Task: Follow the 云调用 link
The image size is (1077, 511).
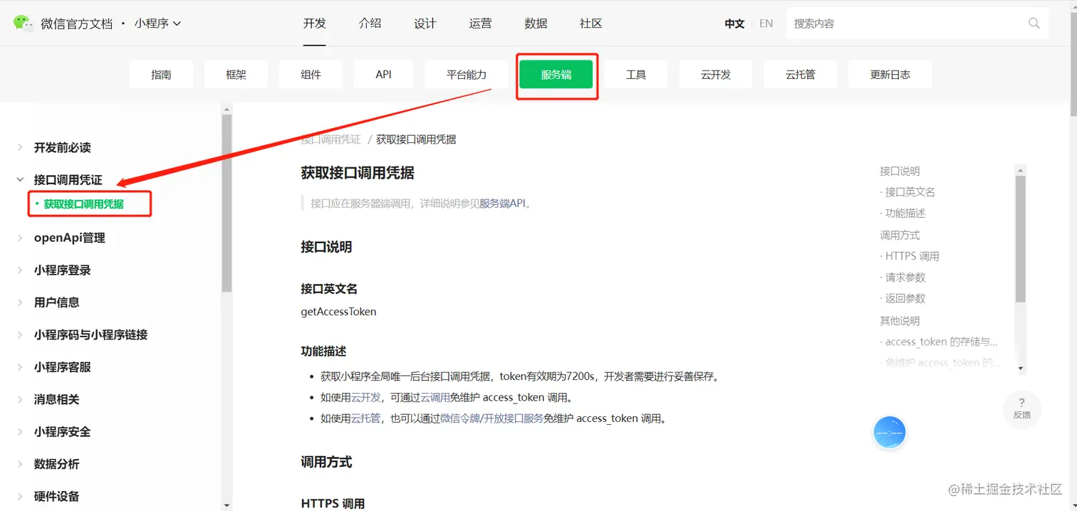Action: click(x=435, y=398)
